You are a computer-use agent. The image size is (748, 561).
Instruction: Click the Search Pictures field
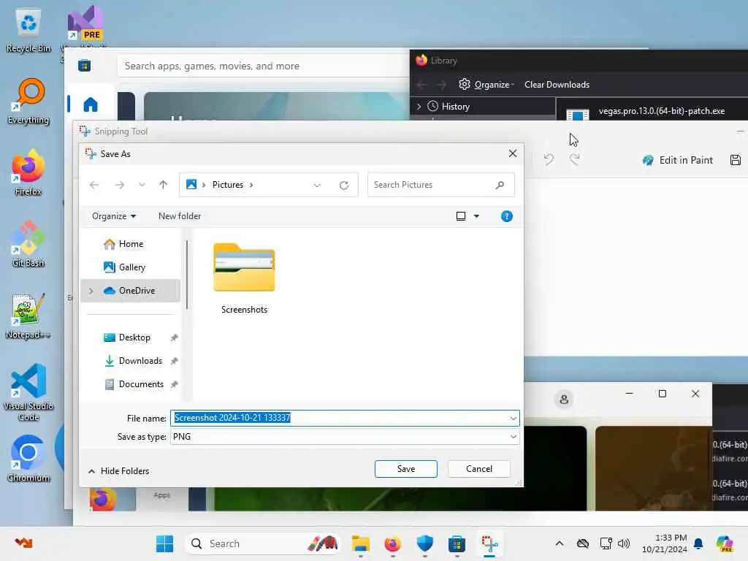click(x=440, y=185)
